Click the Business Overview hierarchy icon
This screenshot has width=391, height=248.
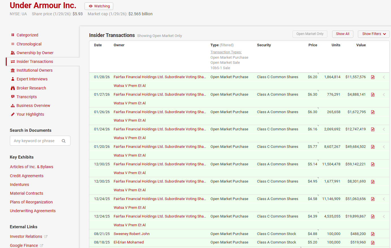(13, 106)
